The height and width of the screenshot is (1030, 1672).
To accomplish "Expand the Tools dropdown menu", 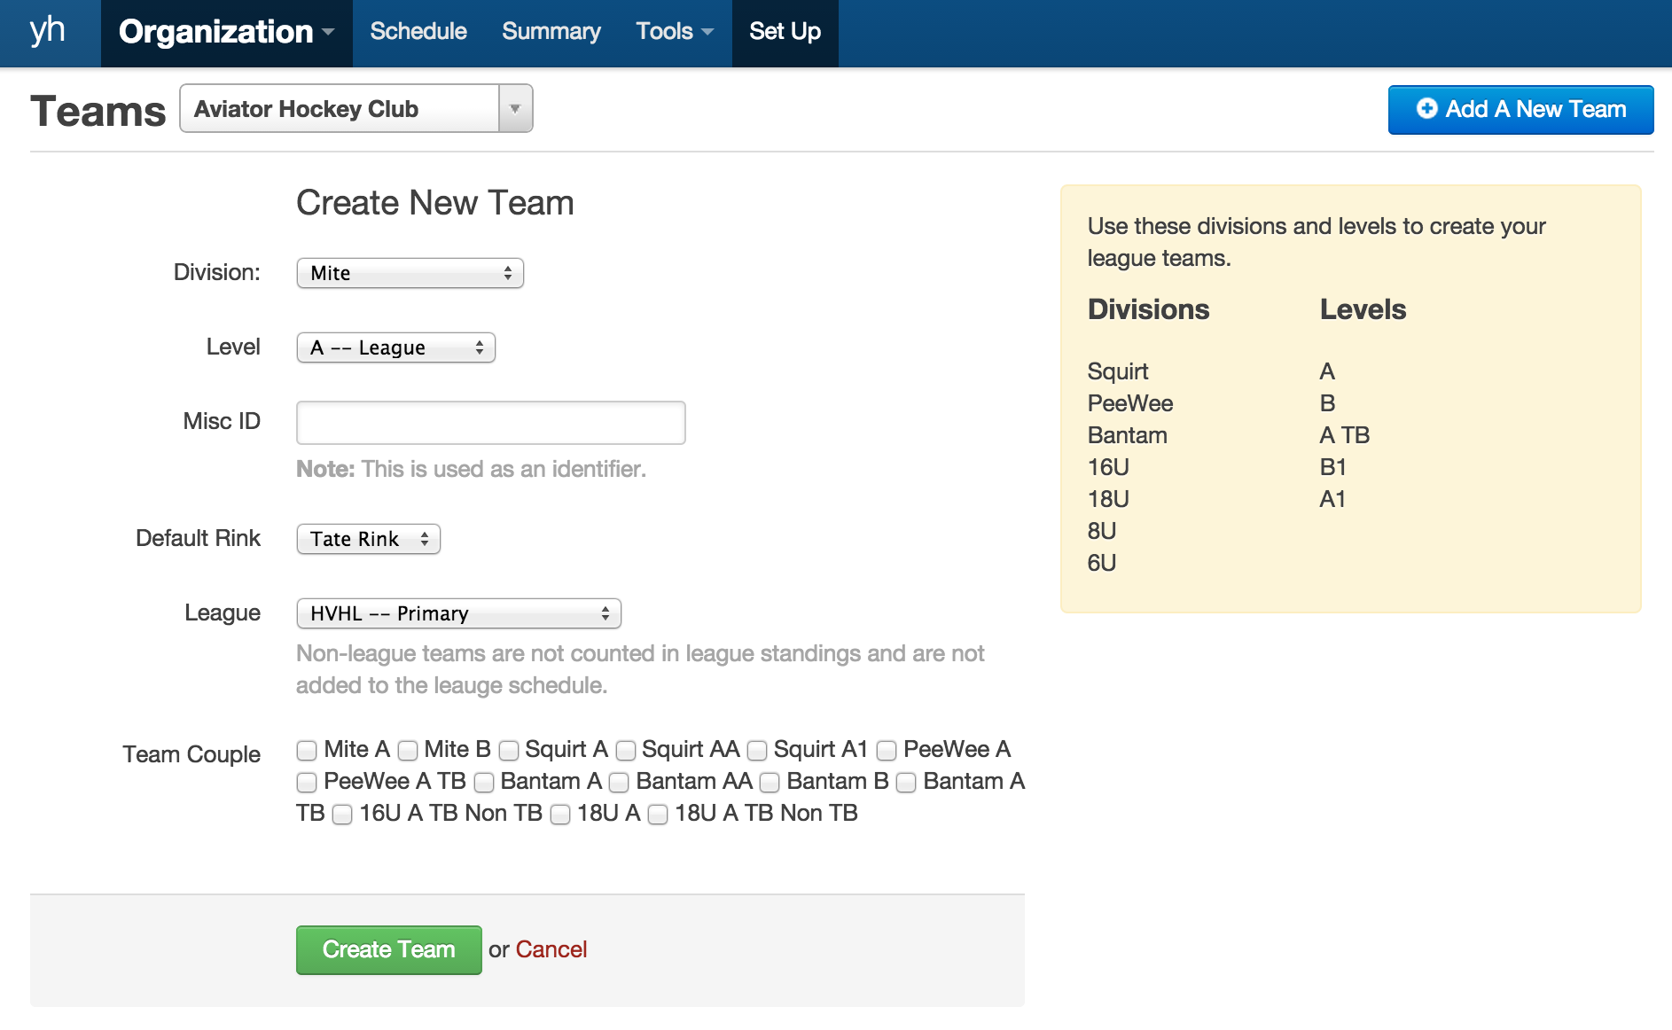I will pos(674,32).
